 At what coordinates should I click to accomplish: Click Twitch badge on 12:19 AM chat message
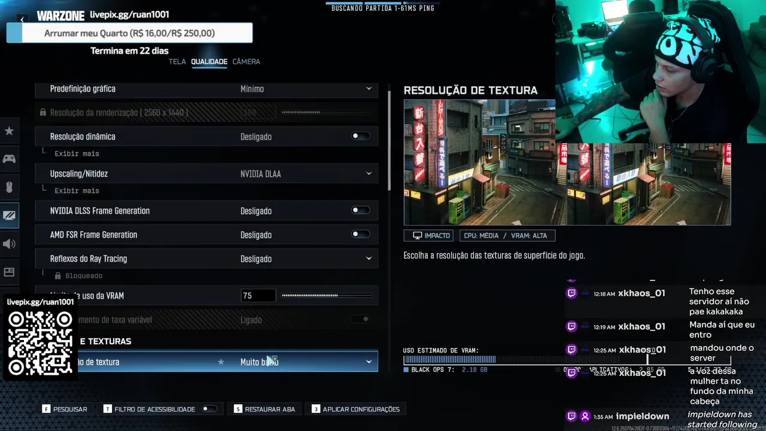[572, 326]
